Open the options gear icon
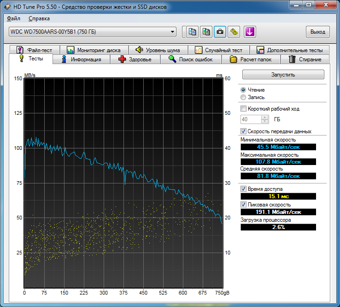Image resolution: width=340 pixels, height=307 pixels. point(234,32)
